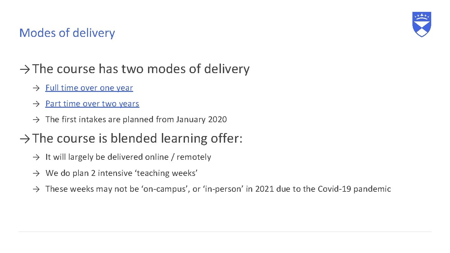
Task: Click the 'first intakes are planned' text line
Action: coord(136,120)
